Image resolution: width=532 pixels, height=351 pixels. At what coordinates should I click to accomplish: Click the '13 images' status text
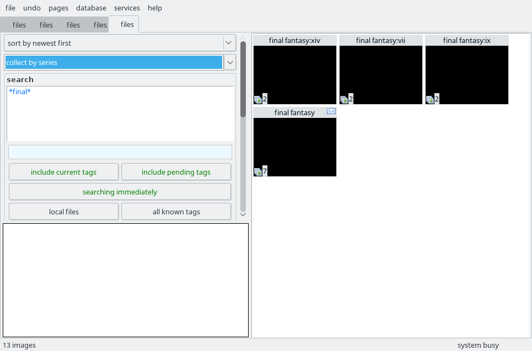pyautogui.click(x=19, y=345)
